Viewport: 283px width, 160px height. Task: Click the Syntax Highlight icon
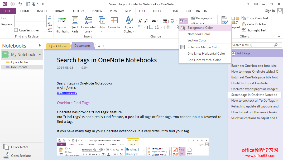(x=62, y=20)
